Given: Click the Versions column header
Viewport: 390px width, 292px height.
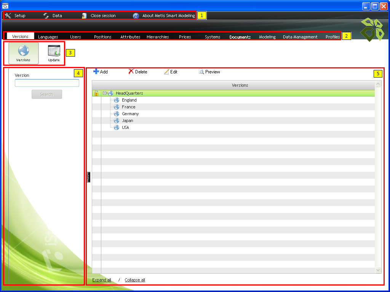Looking at the screenshot, I should coord(233,85).
